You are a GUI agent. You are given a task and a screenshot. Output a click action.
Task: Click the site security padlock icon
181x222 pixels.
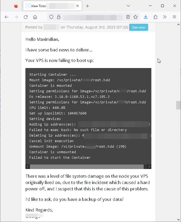click(58, 17)
